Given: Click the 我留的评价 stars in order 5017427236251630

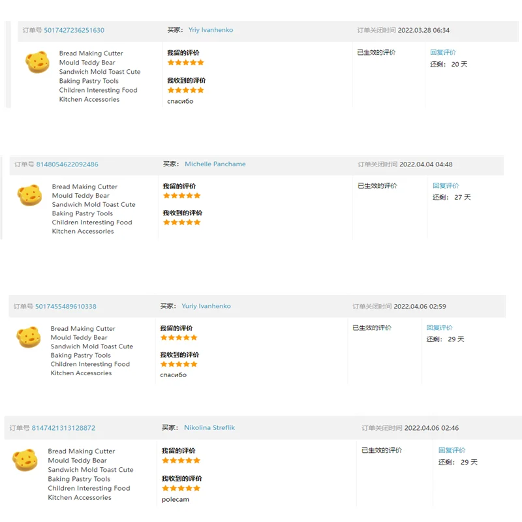Looking at the screenshot, I should (x=185, y=63).
